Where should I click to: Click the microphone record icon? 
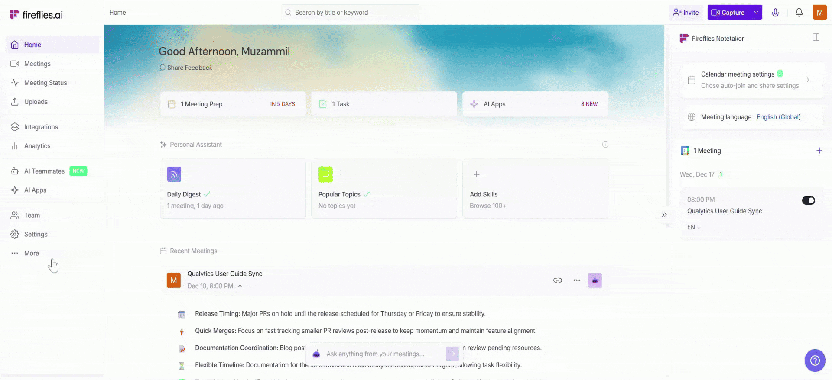(775, 13)
